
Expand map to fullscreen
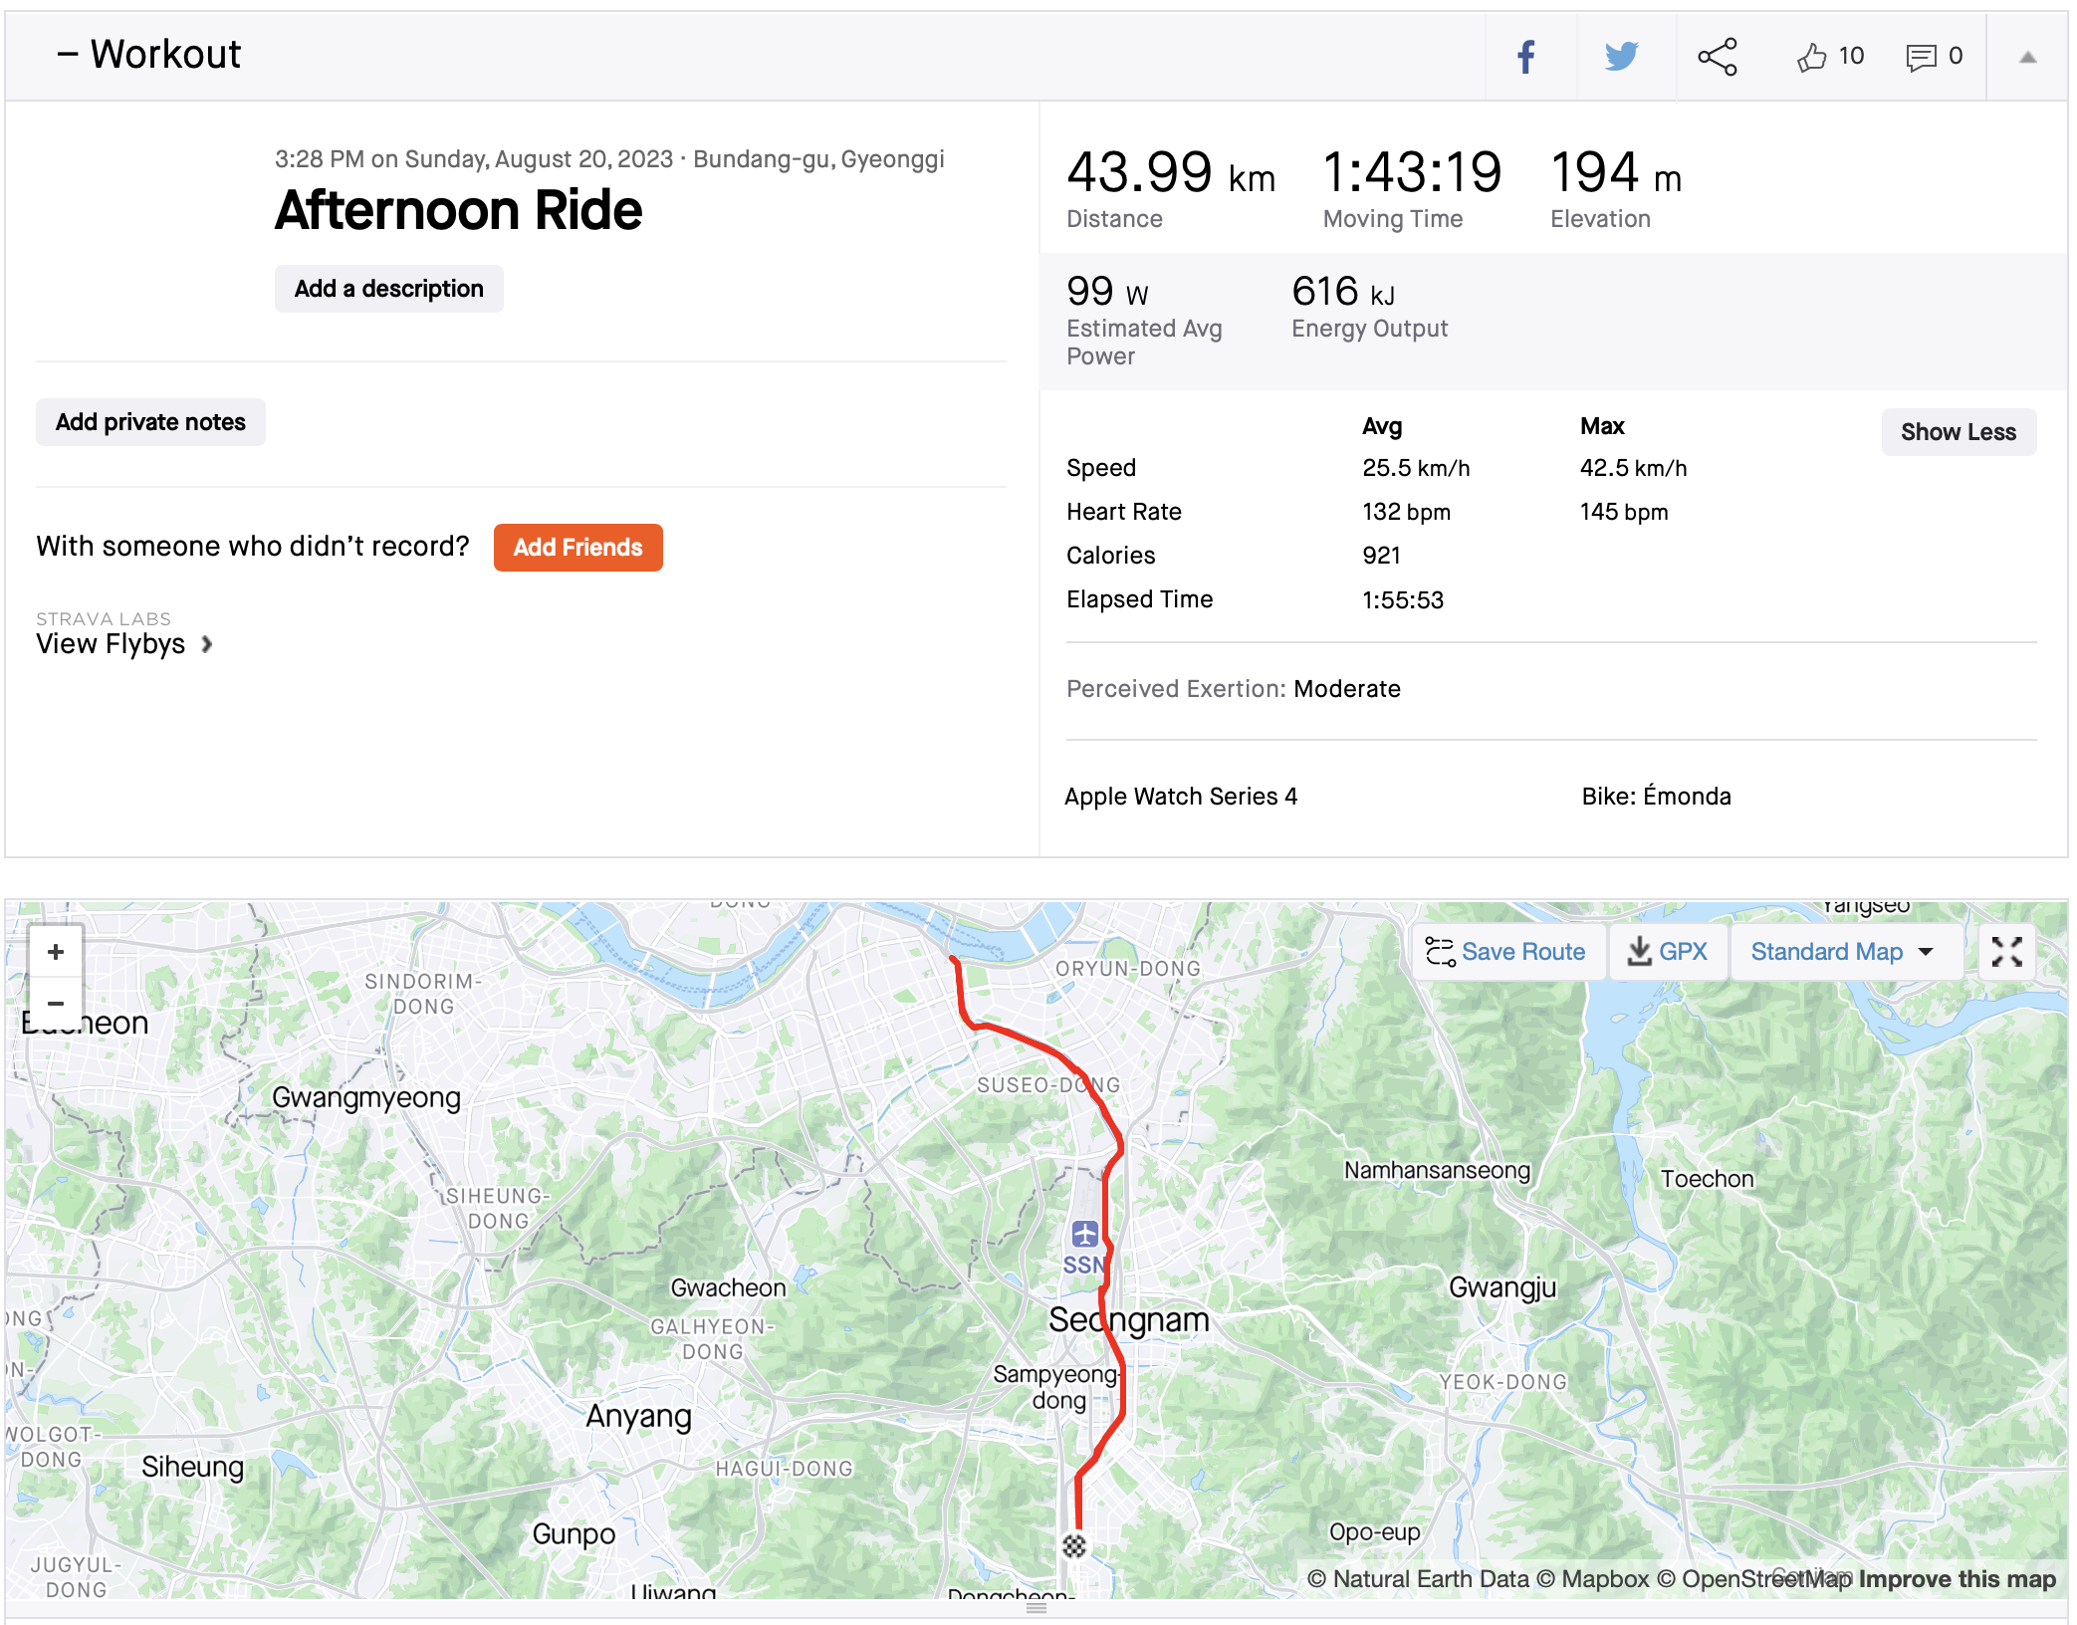[x=2006, y=952]
